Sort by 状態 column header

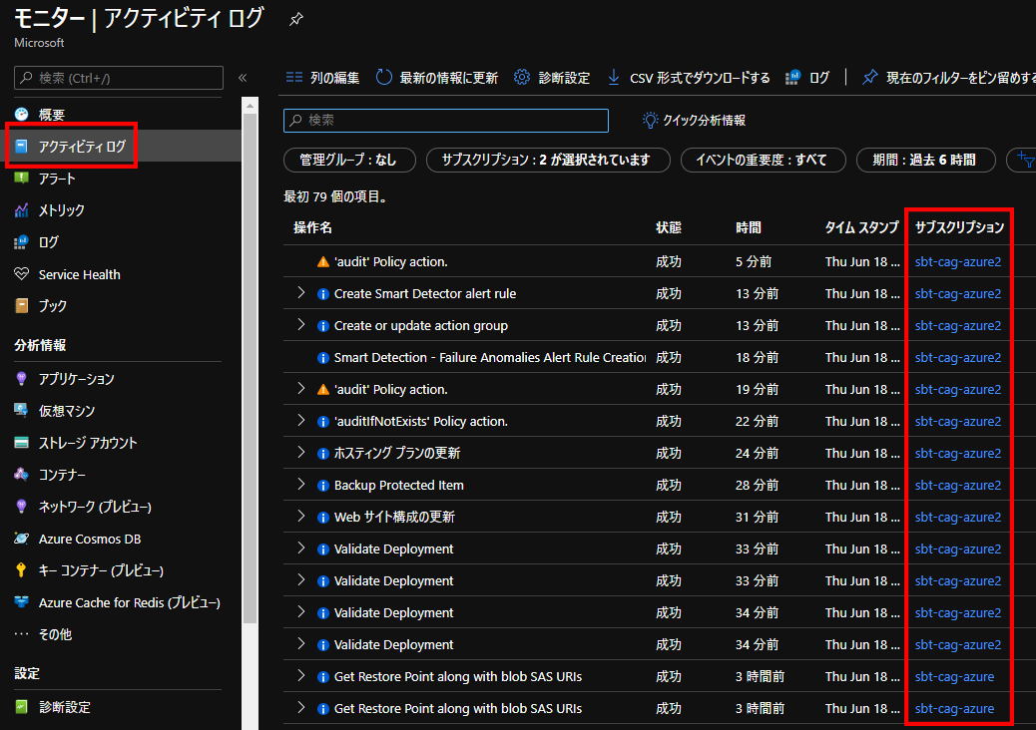coord(668,227)
